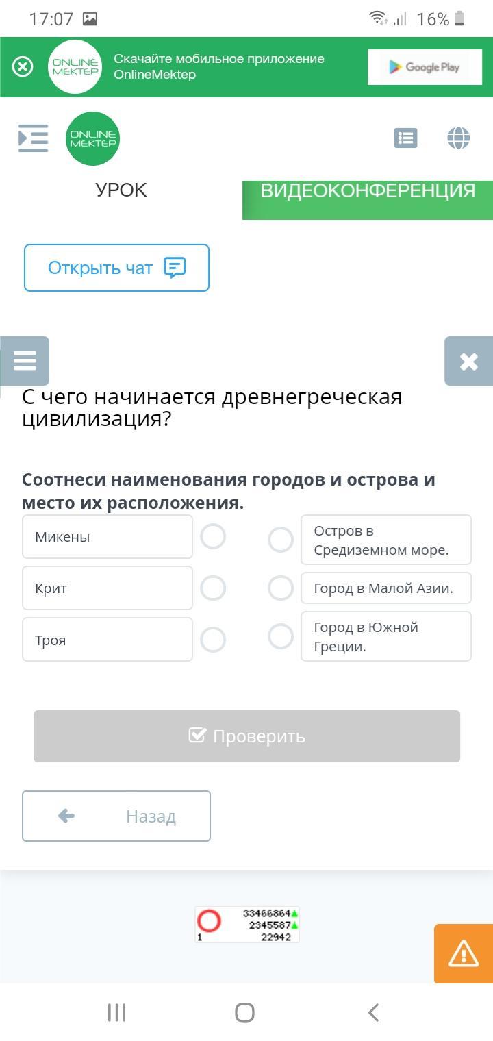Screen dimensions: 493x1041
Task: Select radio for Город в Южной Греции
Action: (x=280, y=636)
